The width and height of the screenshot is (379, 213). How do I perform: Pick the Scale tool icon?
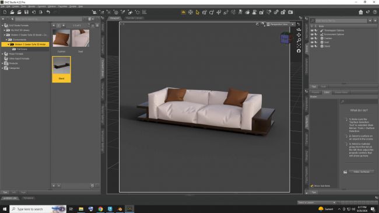click(x=226, y=12)
